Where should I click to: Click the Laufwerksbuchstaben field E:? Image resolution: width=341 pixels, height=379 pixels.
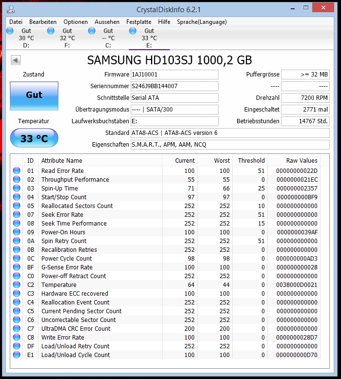(x=175, y=121)
